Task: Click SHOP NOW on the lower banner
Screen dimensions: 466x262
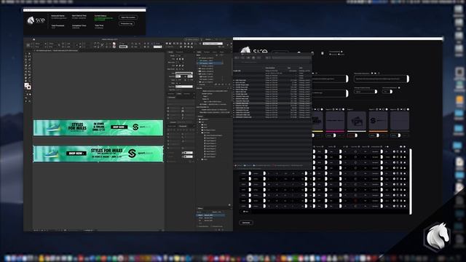Action: 76,154
